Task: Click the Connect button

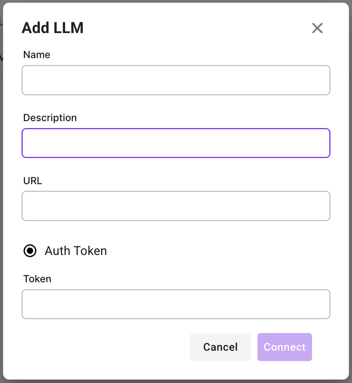Action: (x=284, y=347)
